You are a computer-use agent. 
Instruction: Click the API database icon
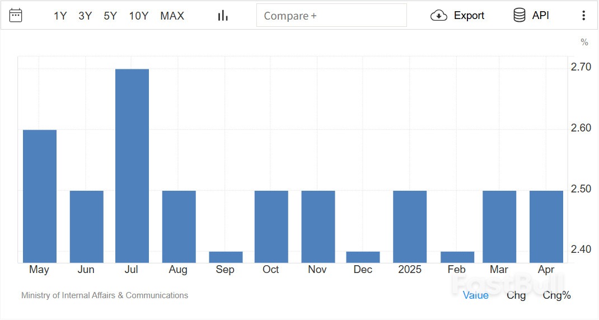tap(520, 16)
